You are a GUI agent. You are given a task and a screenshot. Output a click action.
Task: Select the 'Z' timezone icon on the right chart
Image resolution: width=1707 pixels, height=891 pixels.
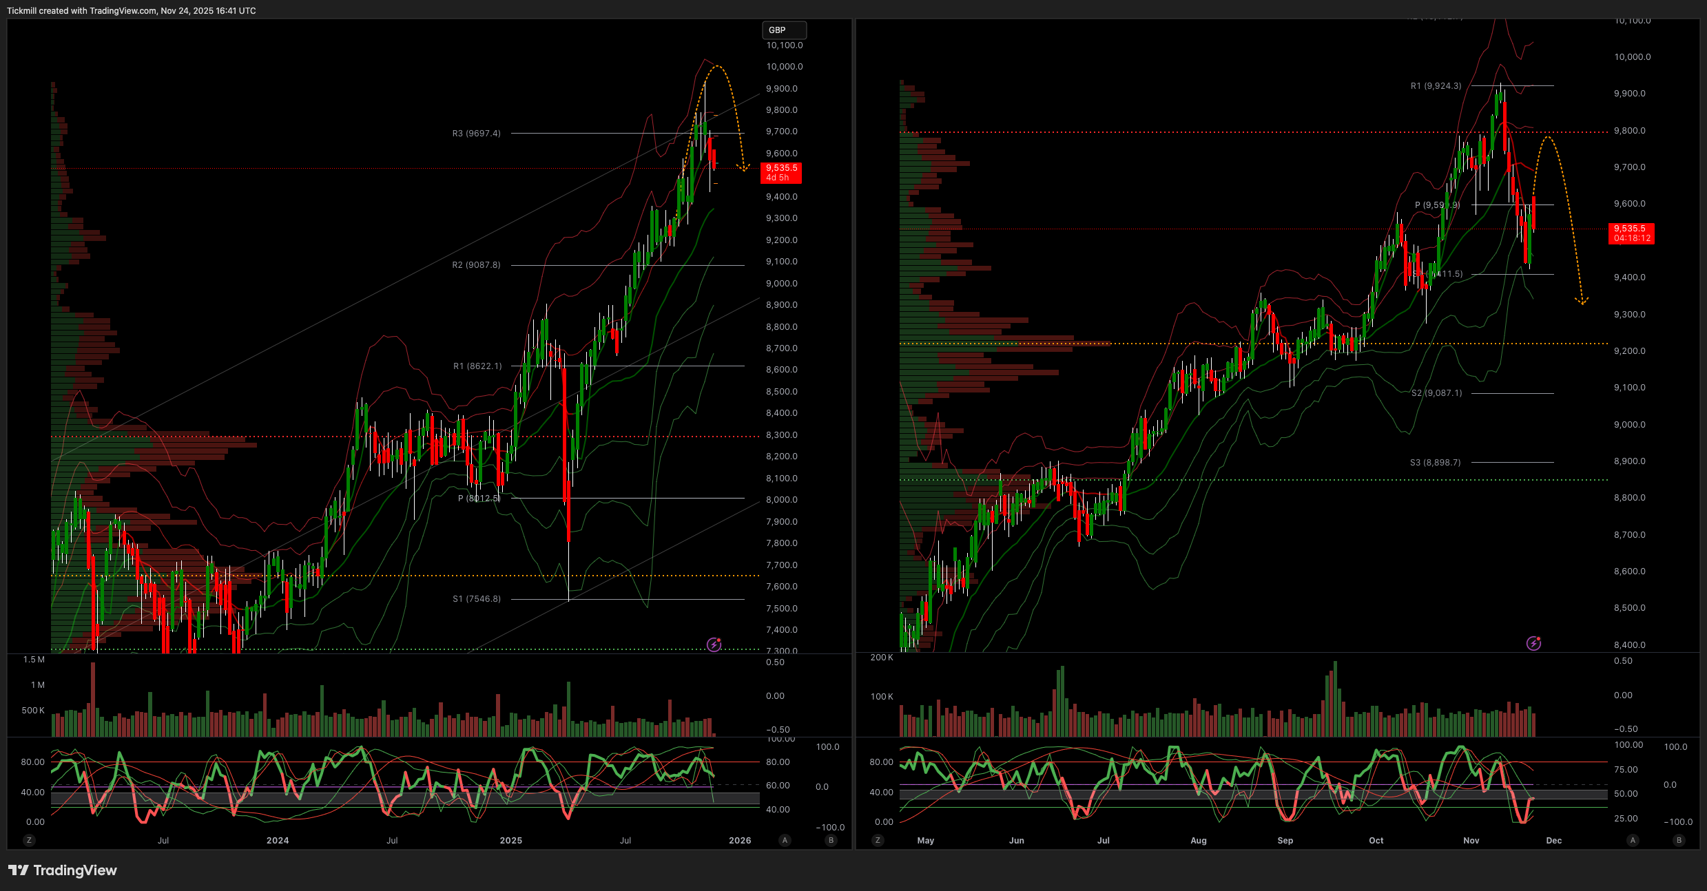tap(878, 840)
